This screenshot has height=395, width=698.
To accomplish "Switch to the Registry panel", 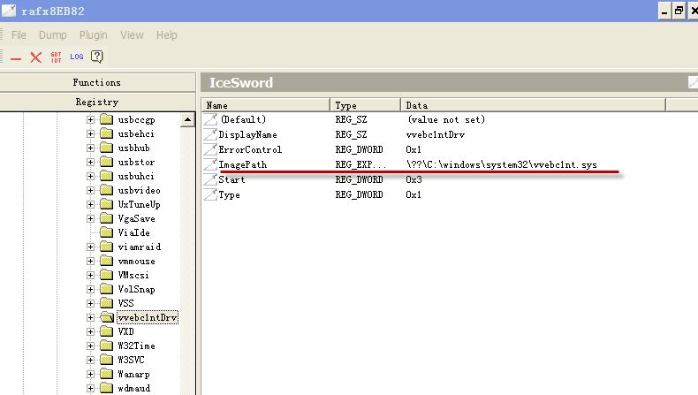I will [97, 102].
